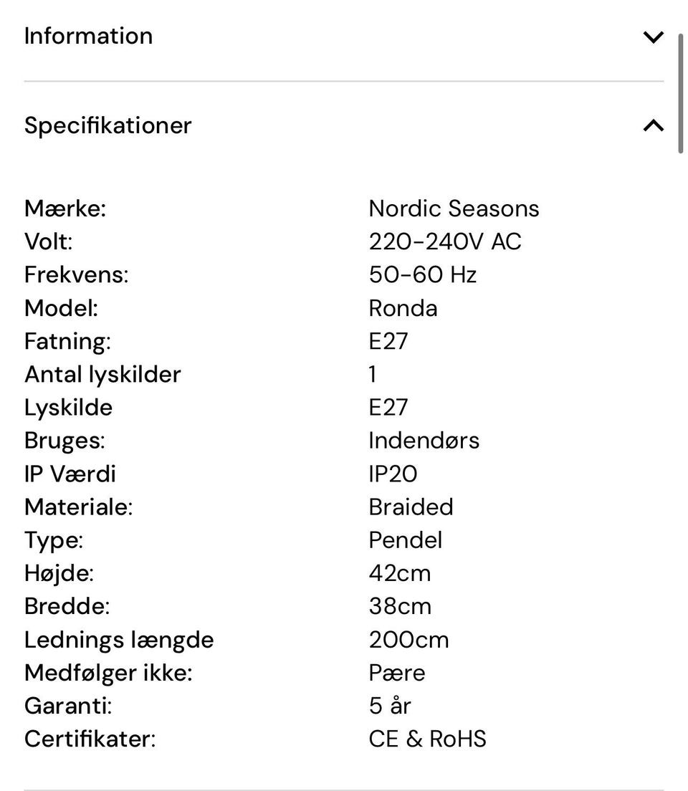688x791 pixels.
Task: Click the Pære not-included value
Action: coord(397,673)
